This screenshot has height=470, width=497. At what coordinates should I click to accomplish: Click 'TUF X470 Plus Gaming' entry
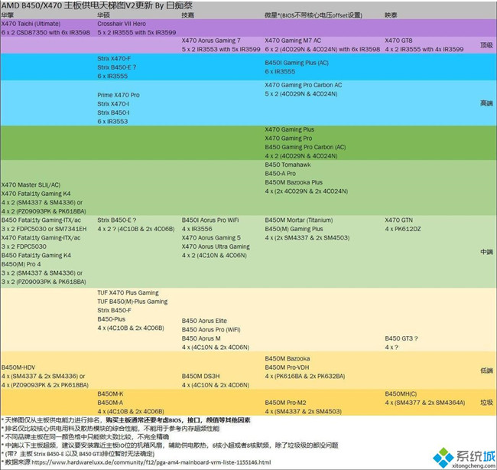pyautogui.click(x=128, y=292)
